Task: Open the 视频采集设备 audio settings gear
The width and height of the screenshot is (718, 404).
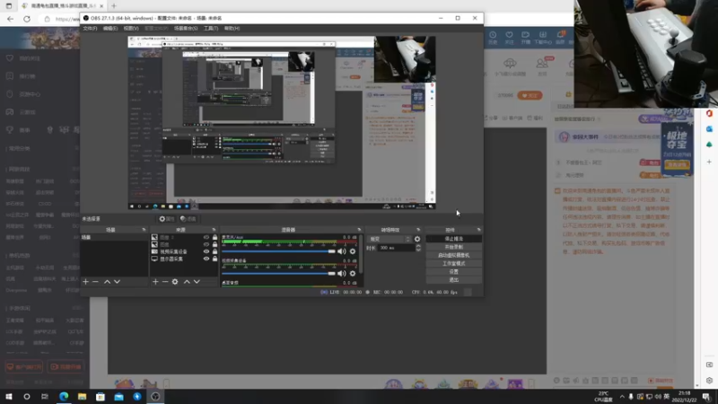Action: (353, 274)
